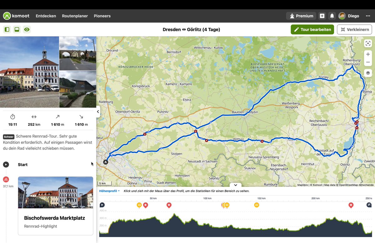Click the elevation profile start play marker
This screenshot has height=243, width=375.
[x=102, y=205]
